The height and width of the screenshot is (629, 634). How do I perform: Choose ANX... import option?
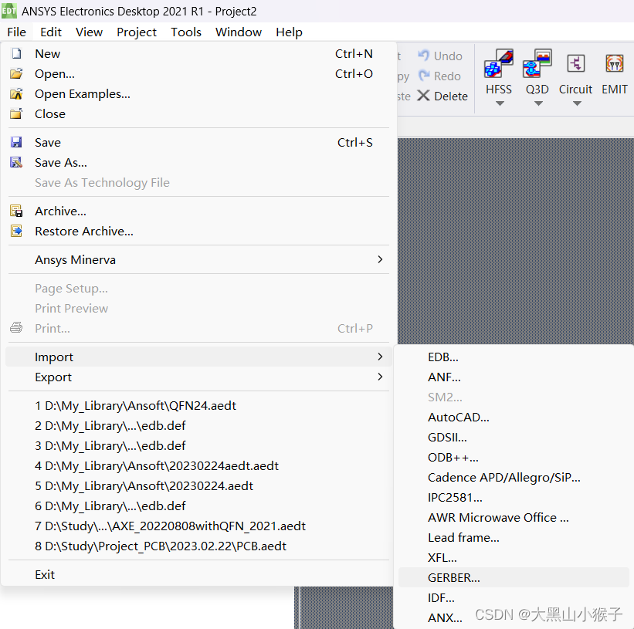tap(514, 617)
